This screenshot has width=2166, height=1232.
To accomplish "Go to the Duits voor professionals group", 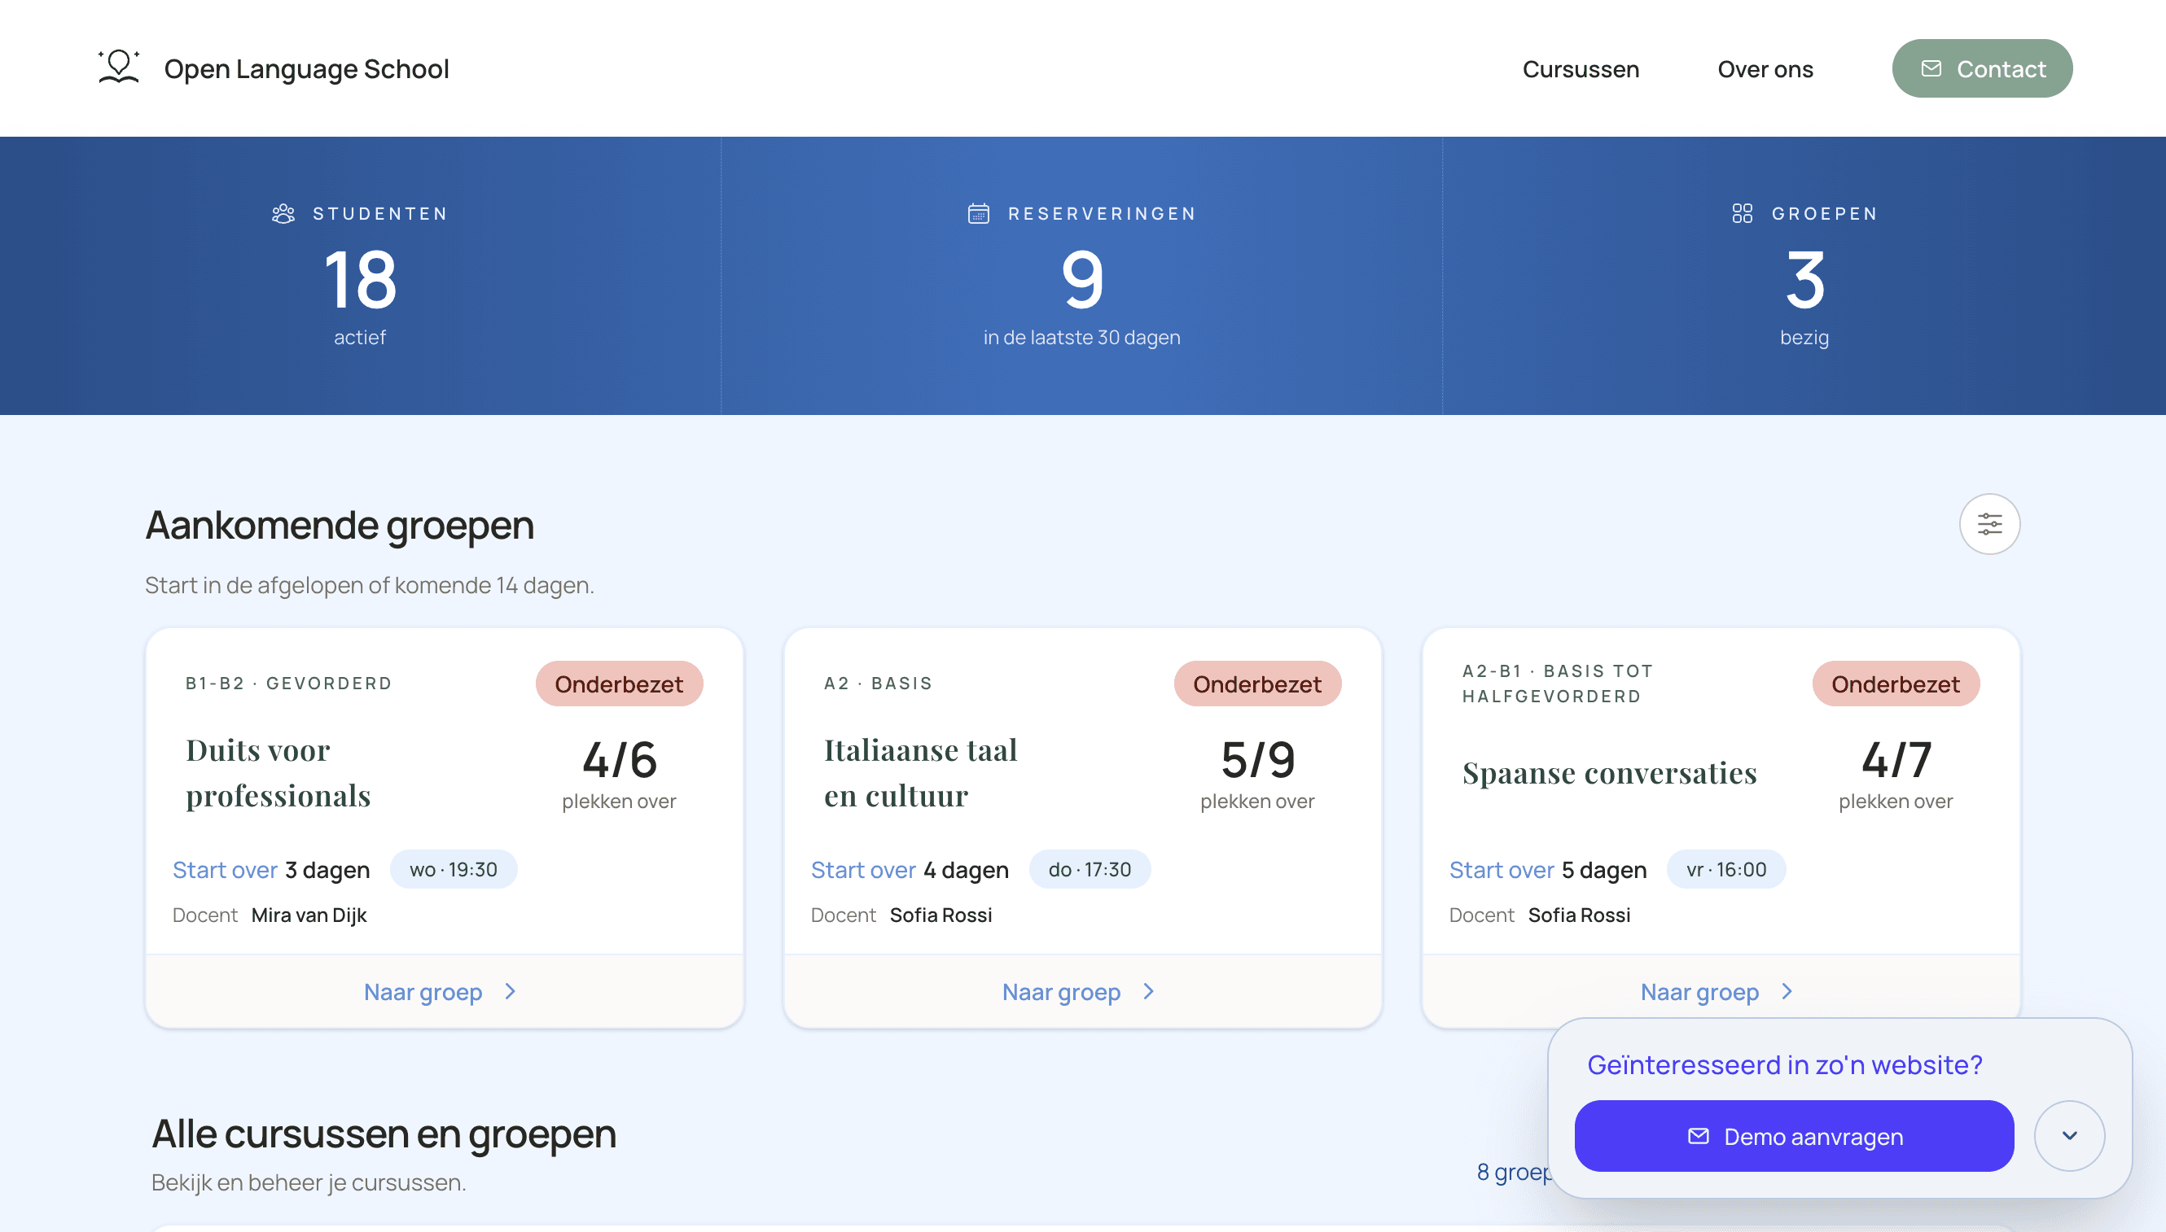I will coord(443,992).
